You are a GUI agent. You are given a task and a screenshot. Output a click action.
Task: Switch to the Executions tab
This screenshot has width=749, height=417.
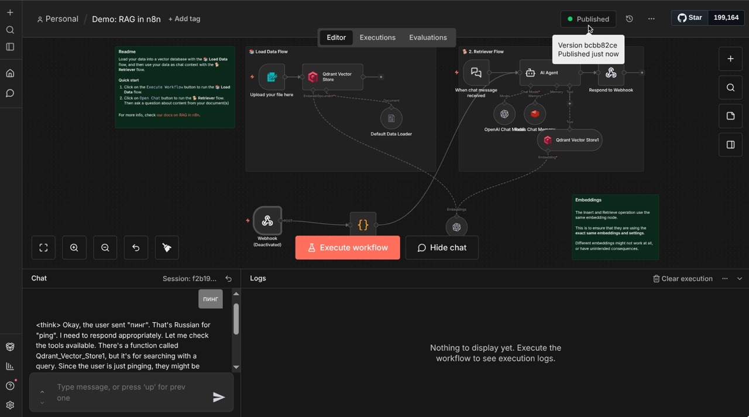(x=377, y=37)
